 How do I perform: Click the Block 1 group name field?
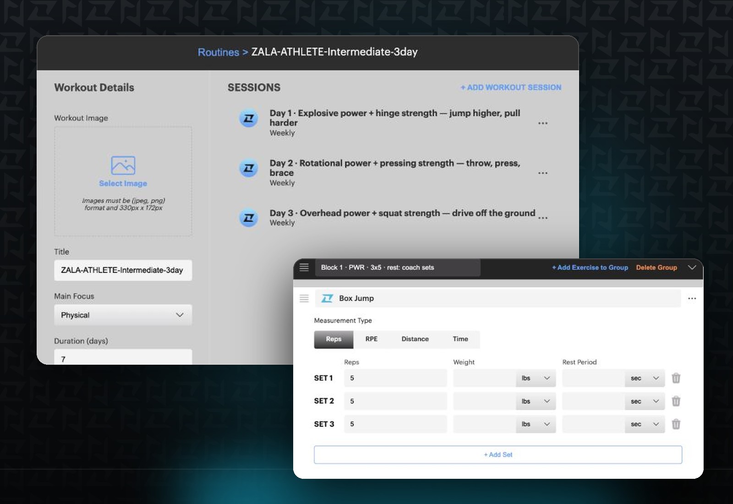pyautogui.click(x=398, y=268)
